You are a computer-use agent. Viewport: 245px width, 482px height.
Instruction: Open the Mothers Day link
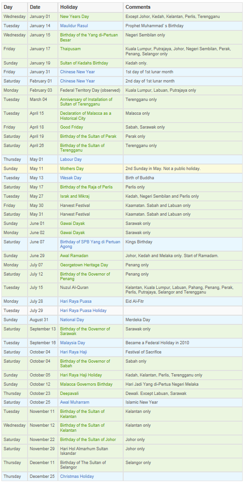click(72, 169)
